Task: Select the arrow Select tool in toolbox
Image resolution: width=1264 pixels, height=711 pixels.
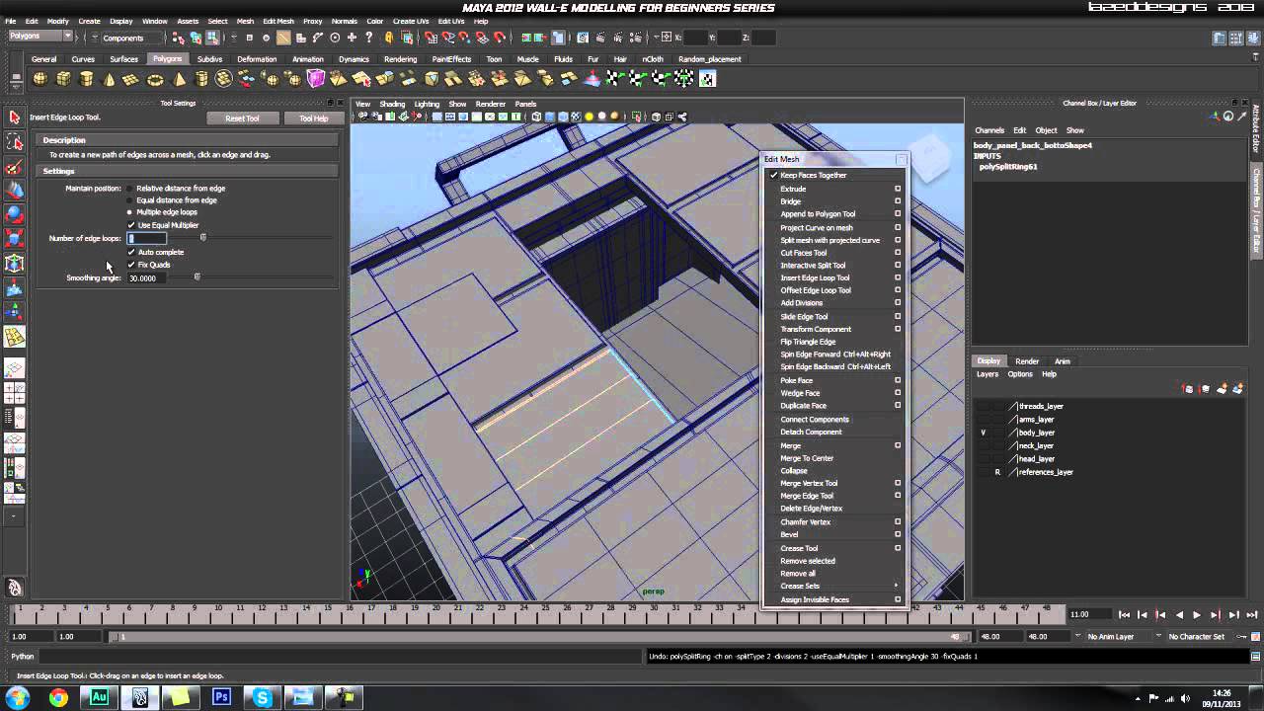Action: 15,118
